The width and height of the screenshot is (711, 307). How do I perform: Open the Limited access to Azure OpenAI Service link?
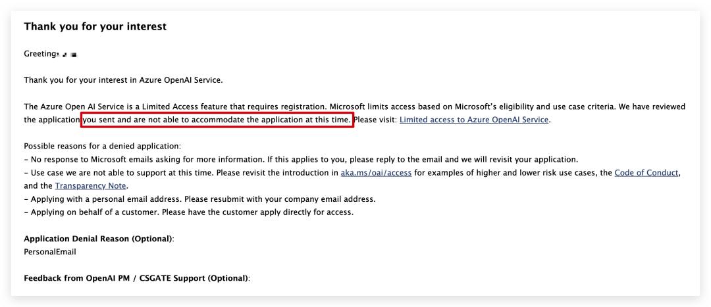pos(474,120)
